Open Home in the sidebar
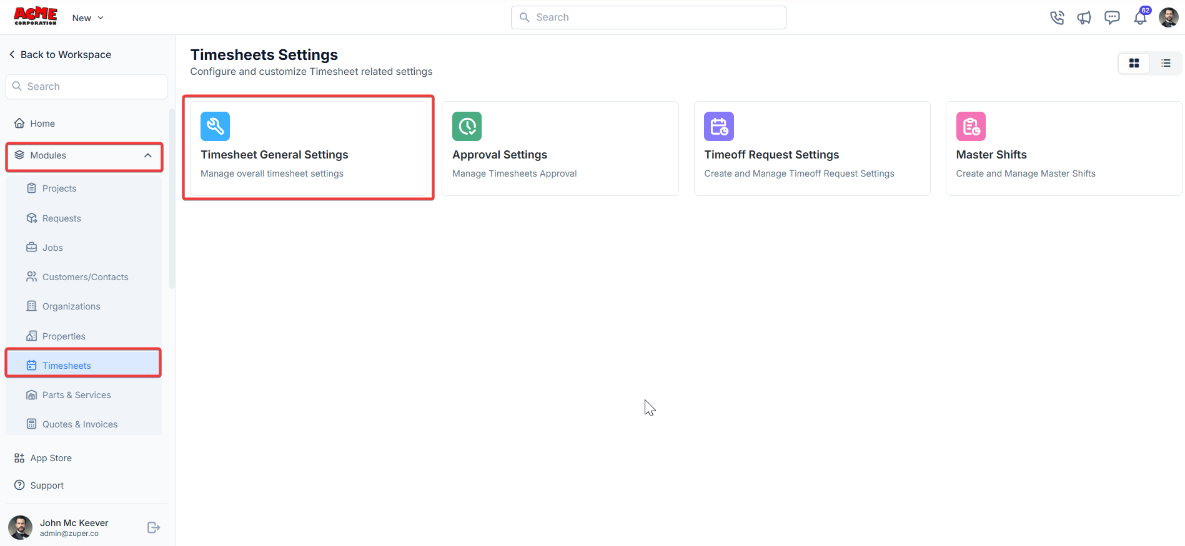This screenshot has width=1185, height=546. click(x=84, y=124)
